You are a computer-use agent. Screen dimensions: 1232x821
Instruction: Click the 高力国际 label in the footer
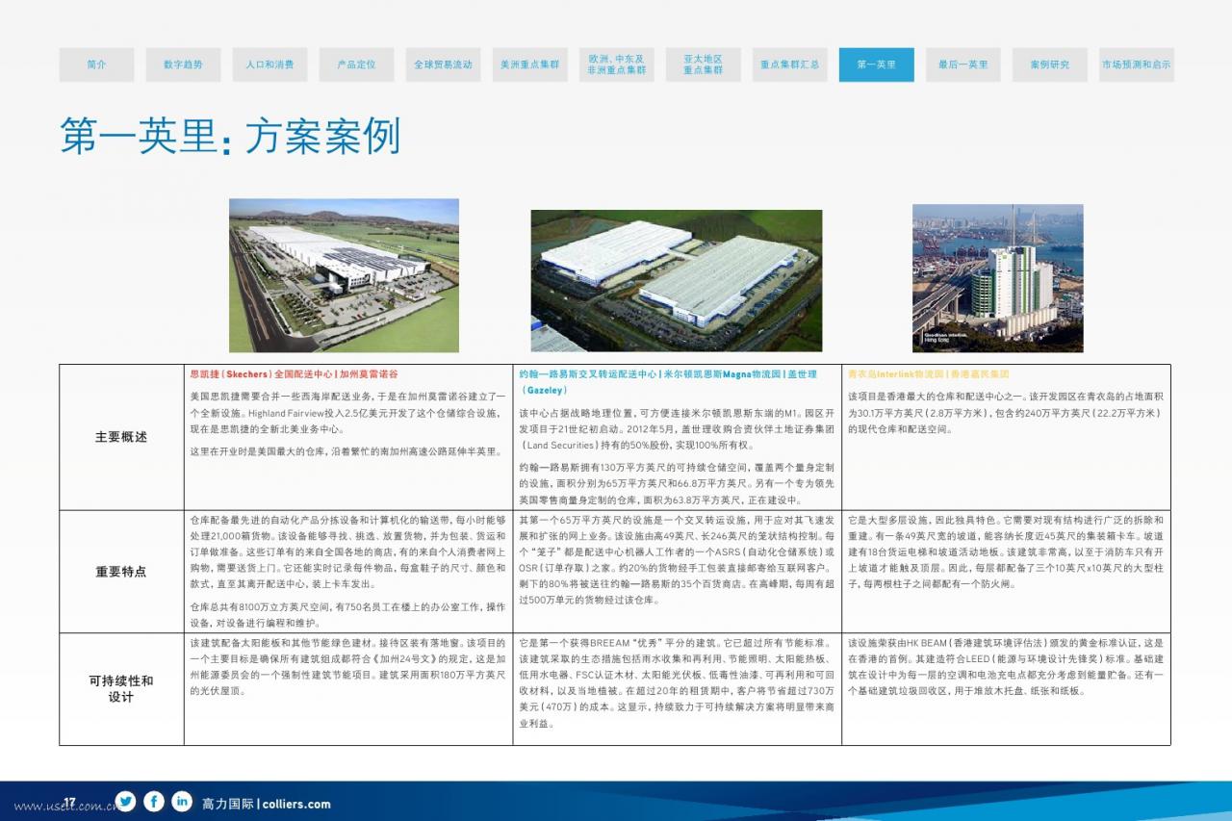tap(228, 804)
